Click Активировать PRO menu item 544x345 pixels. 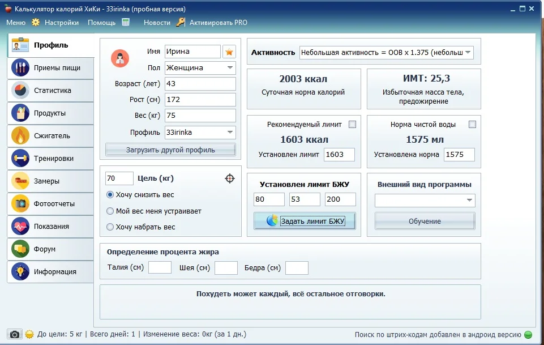pyautogui.click(x=219, y=23)
